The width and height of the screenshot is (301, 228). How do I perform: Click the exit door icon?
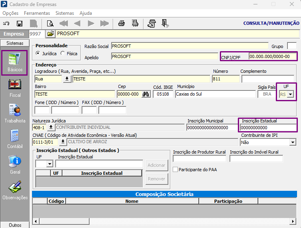coord(165,24)
